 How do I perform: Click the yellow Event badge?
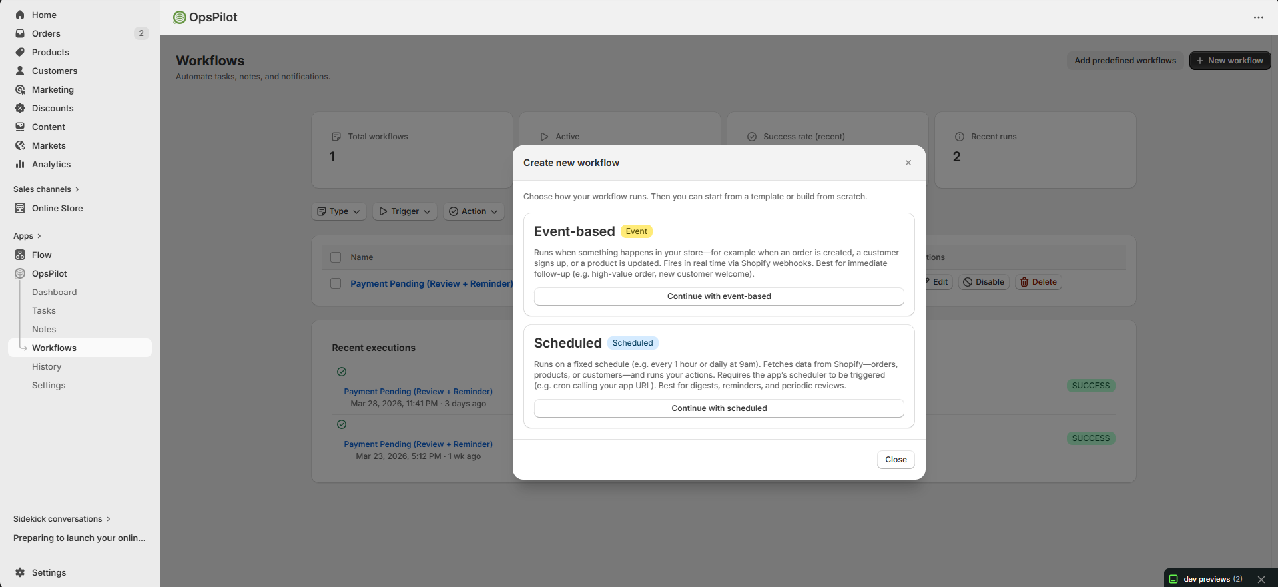tap(636, 231)
